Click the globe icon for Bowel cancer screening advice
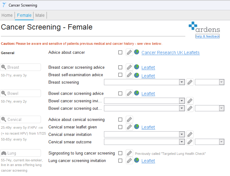Image resolution: width=230 pixels, height=176 pixels. [x=137, y=93]
